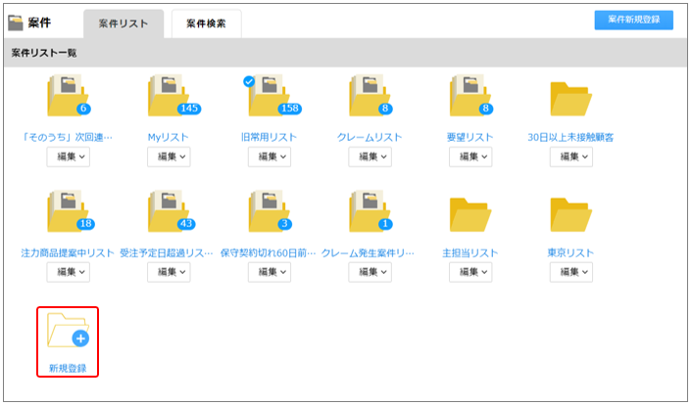692x405 pixels.
Task: Open the 「そのうち」次回連… link
Action: pyautogui.click(x=68, y=138)
